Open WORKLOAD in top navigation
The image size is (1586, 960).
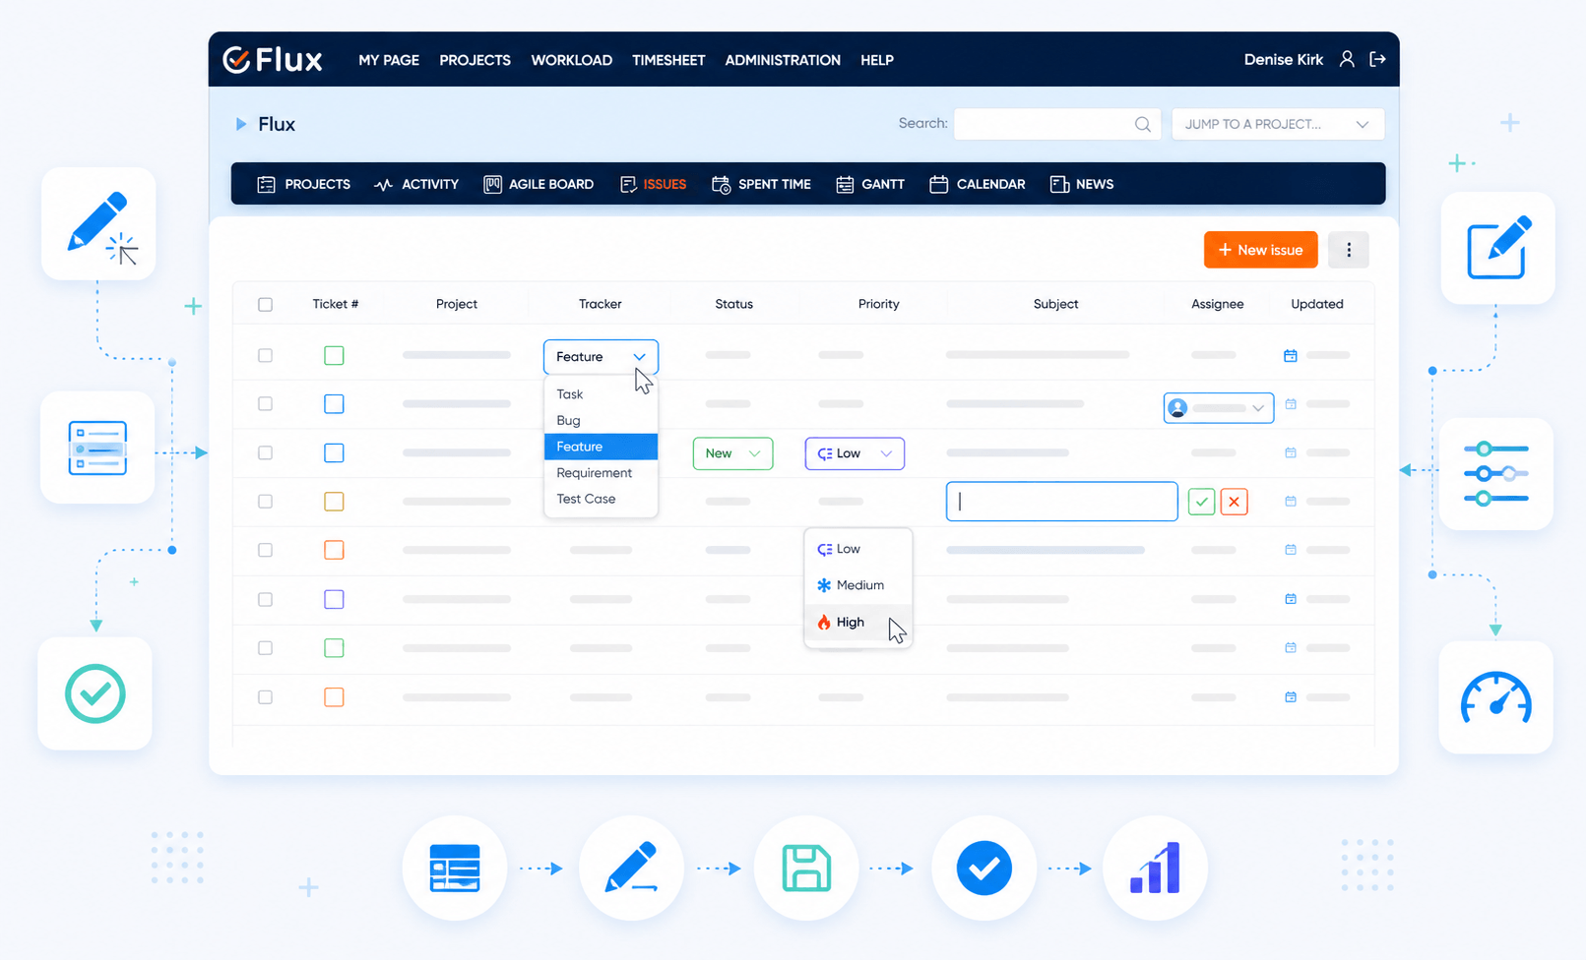pos(571,60)
